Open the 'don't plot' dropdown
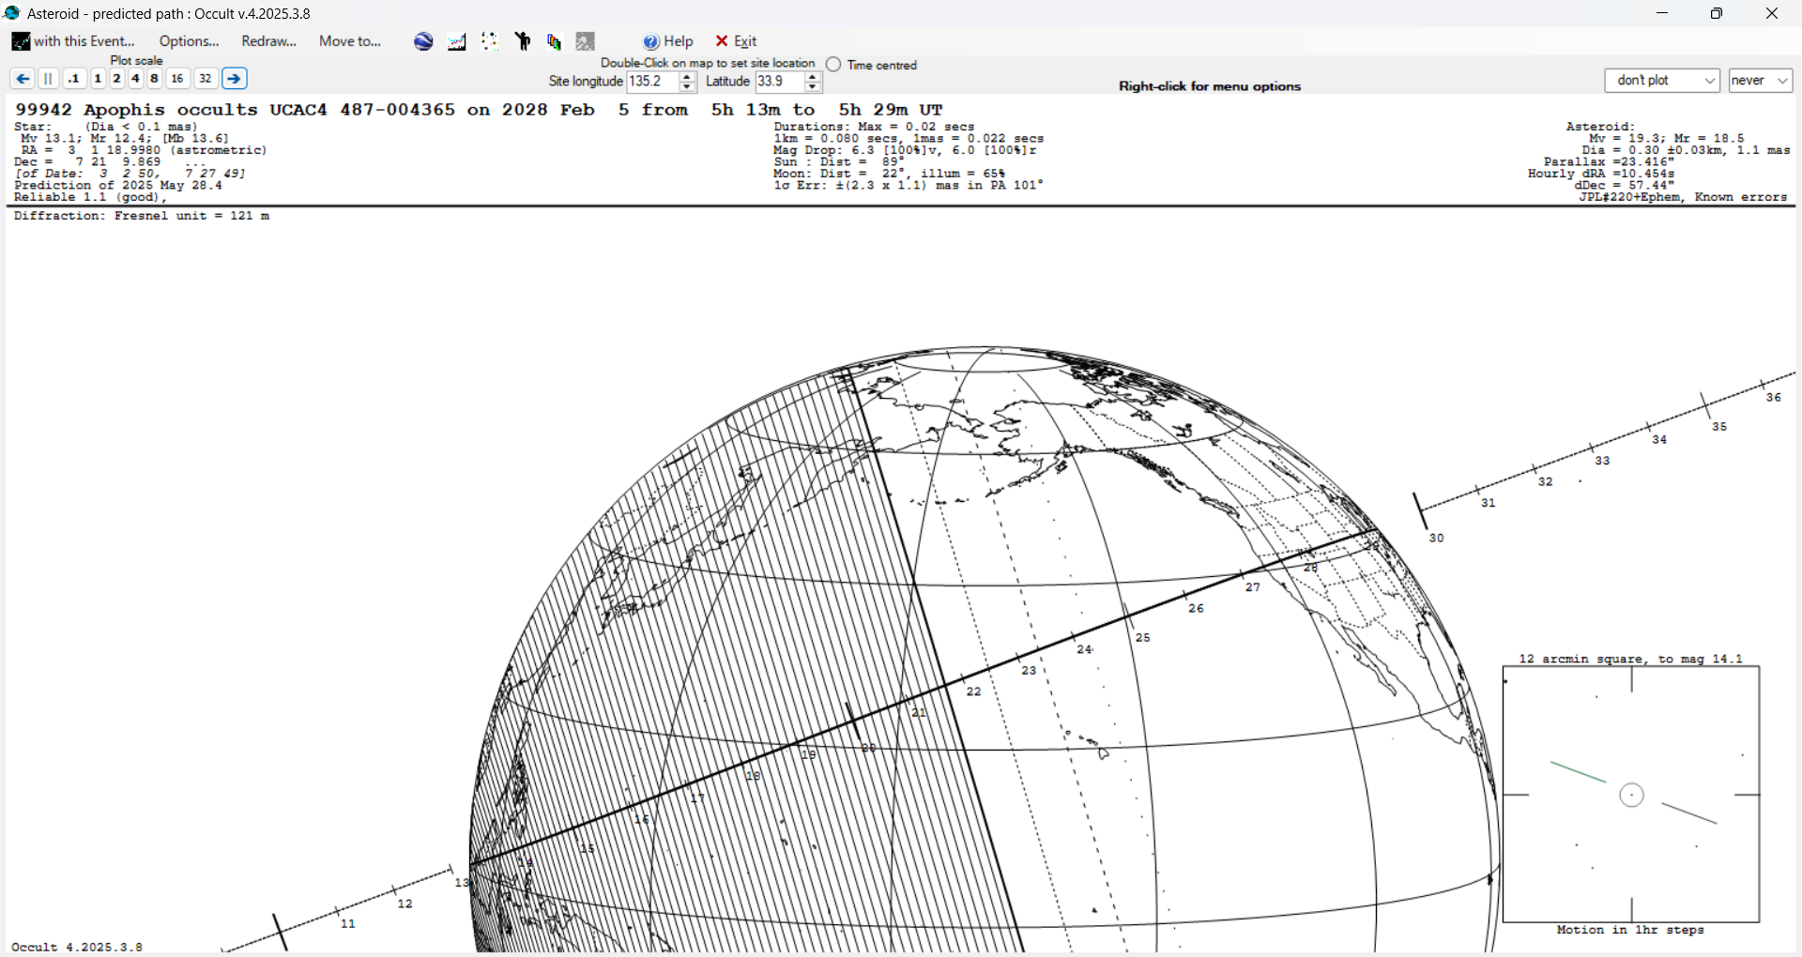Image resolution: width=1802 pixels, height=957 pixels. click(1662, 81)
